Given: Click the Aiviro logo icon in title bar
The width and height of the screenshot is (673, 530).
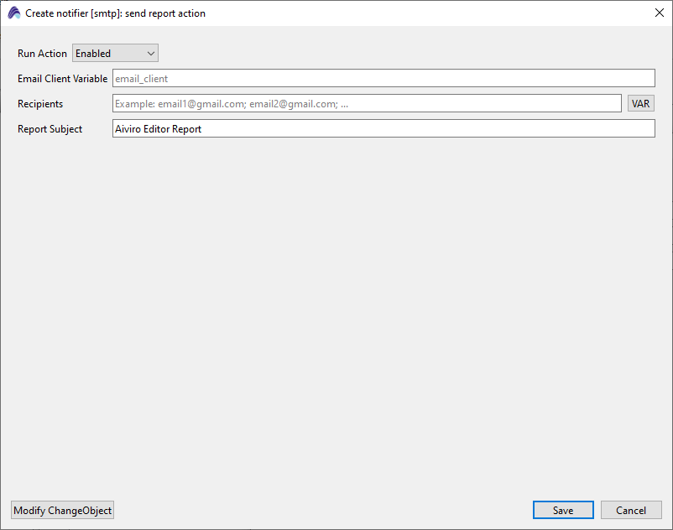Looking at the screenshot, I should tap(13, 13).
